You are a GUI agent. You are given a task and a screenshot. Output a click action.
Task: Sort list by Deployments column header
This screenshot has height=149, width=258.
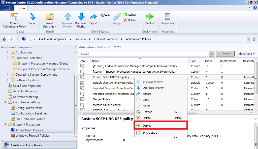click(230, 61)
